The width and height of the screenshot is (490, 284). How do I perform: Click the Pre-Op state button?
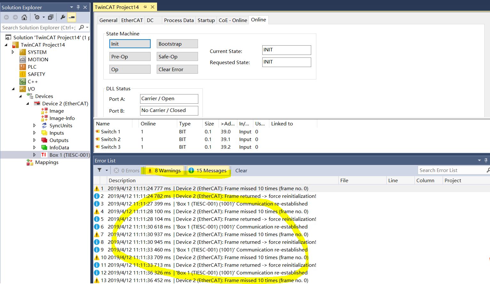[x=130, y=56]
